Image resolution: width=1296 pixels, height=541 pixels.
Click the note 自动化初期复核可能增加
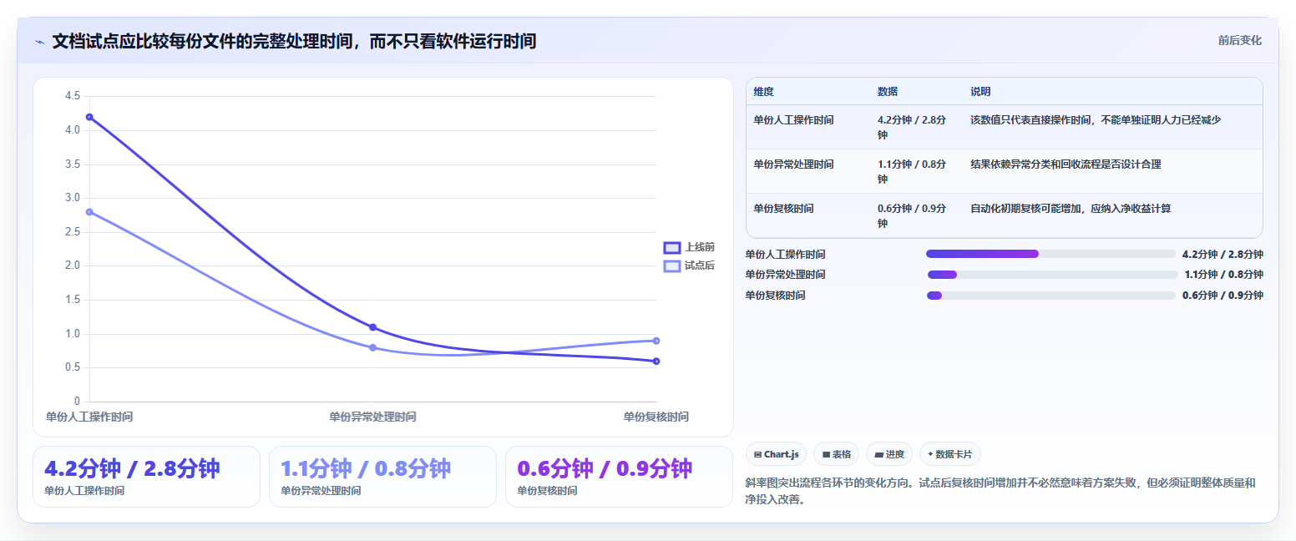[1071, 209]
